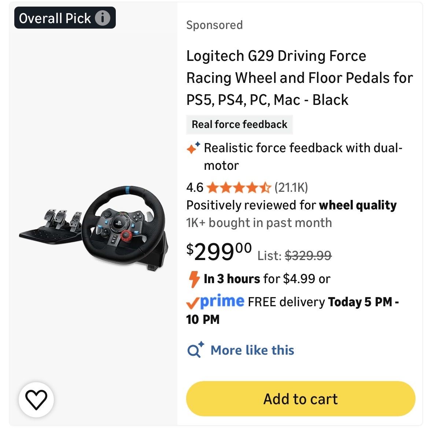Open the 21.1K reviews count
The height and width of the screenshot is (435, 432).
coord(291,188)
